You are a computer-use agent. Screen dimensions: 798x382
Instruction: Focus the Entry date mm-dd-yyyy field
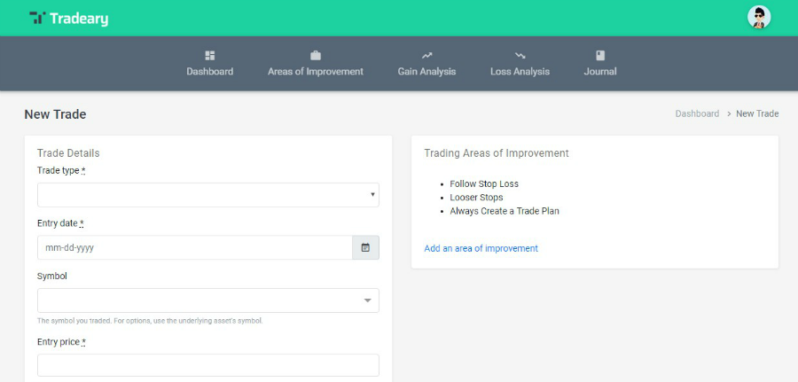point(195,247)
